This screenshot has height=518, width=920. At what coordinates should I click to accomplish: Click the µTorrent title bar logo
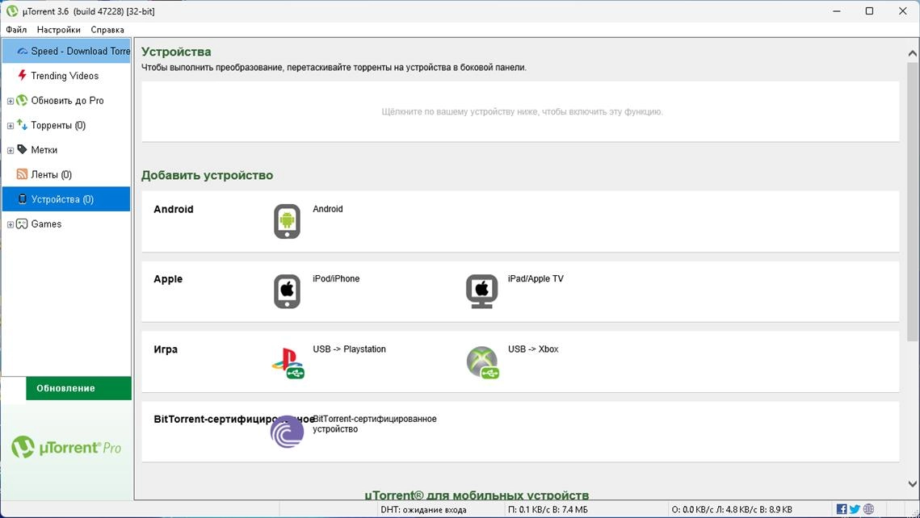[12, 10]
